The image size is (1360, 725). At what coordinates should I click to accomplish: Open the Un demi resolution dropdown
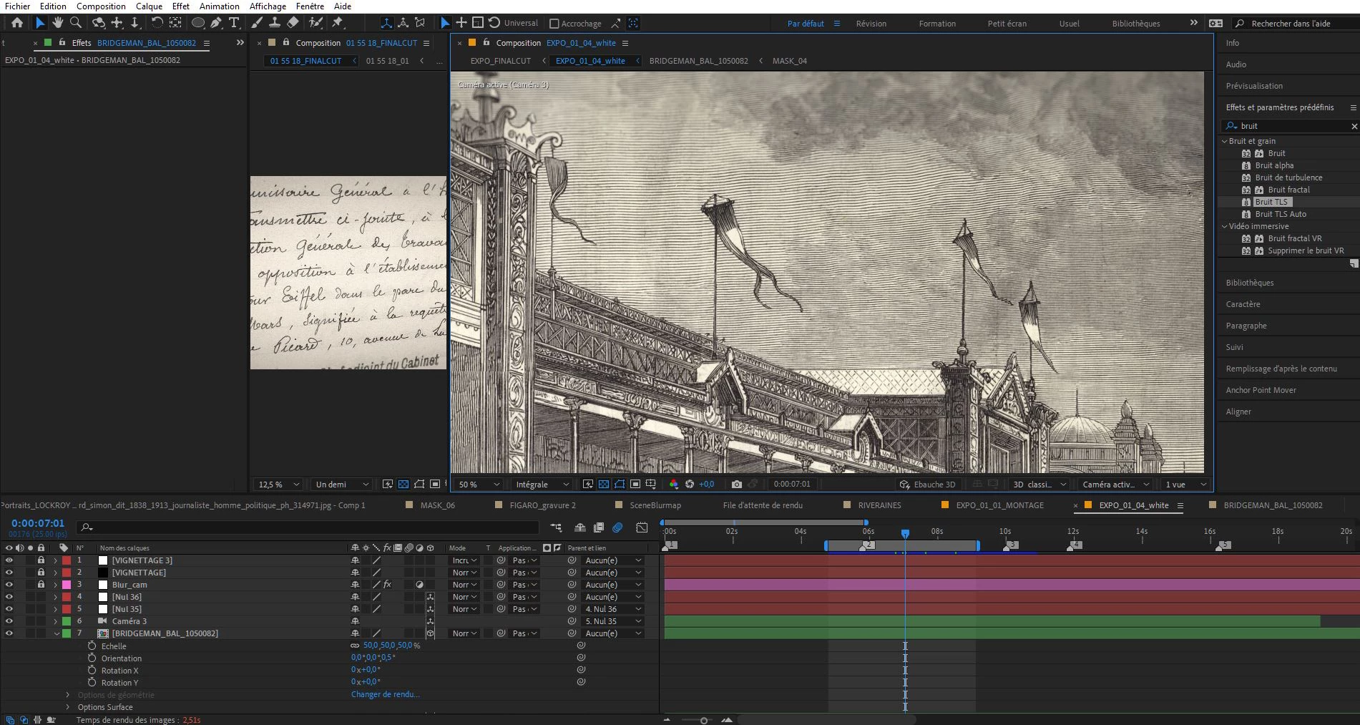click(x=342, y=485)
